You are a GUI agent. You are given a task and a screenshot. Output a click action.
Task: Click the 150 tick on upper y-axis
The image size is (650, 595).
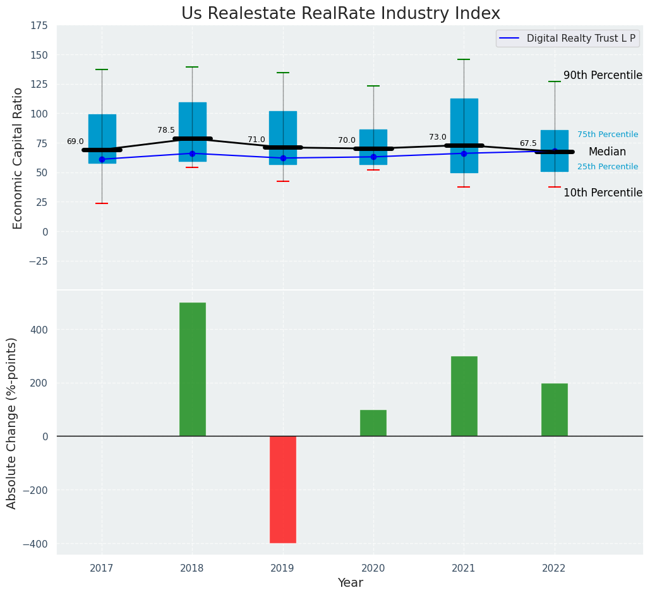click(x=40, y=55)
